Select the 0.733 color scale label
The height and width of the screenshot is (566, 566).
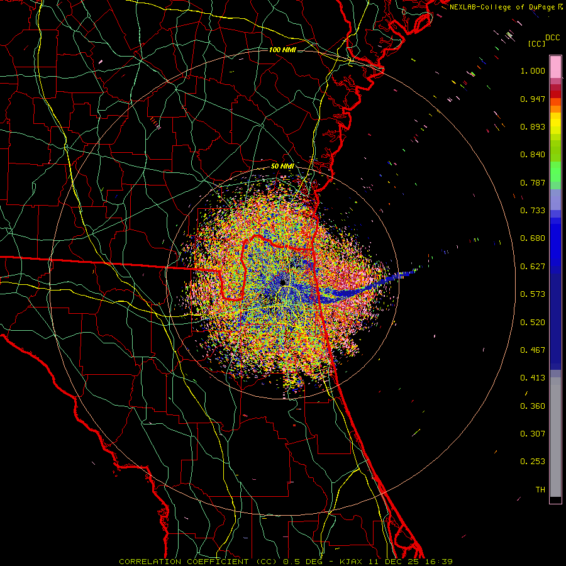(533, 211)
